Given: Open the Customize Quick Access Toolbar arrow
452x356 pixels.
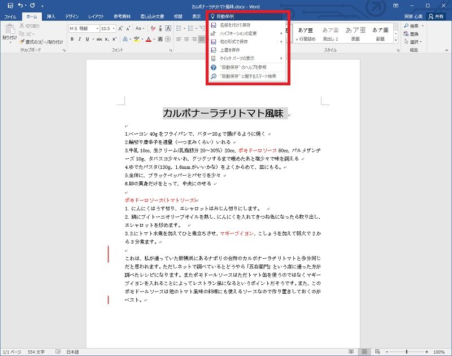Looking at the screenshot, I should click(x=42, y=6).
